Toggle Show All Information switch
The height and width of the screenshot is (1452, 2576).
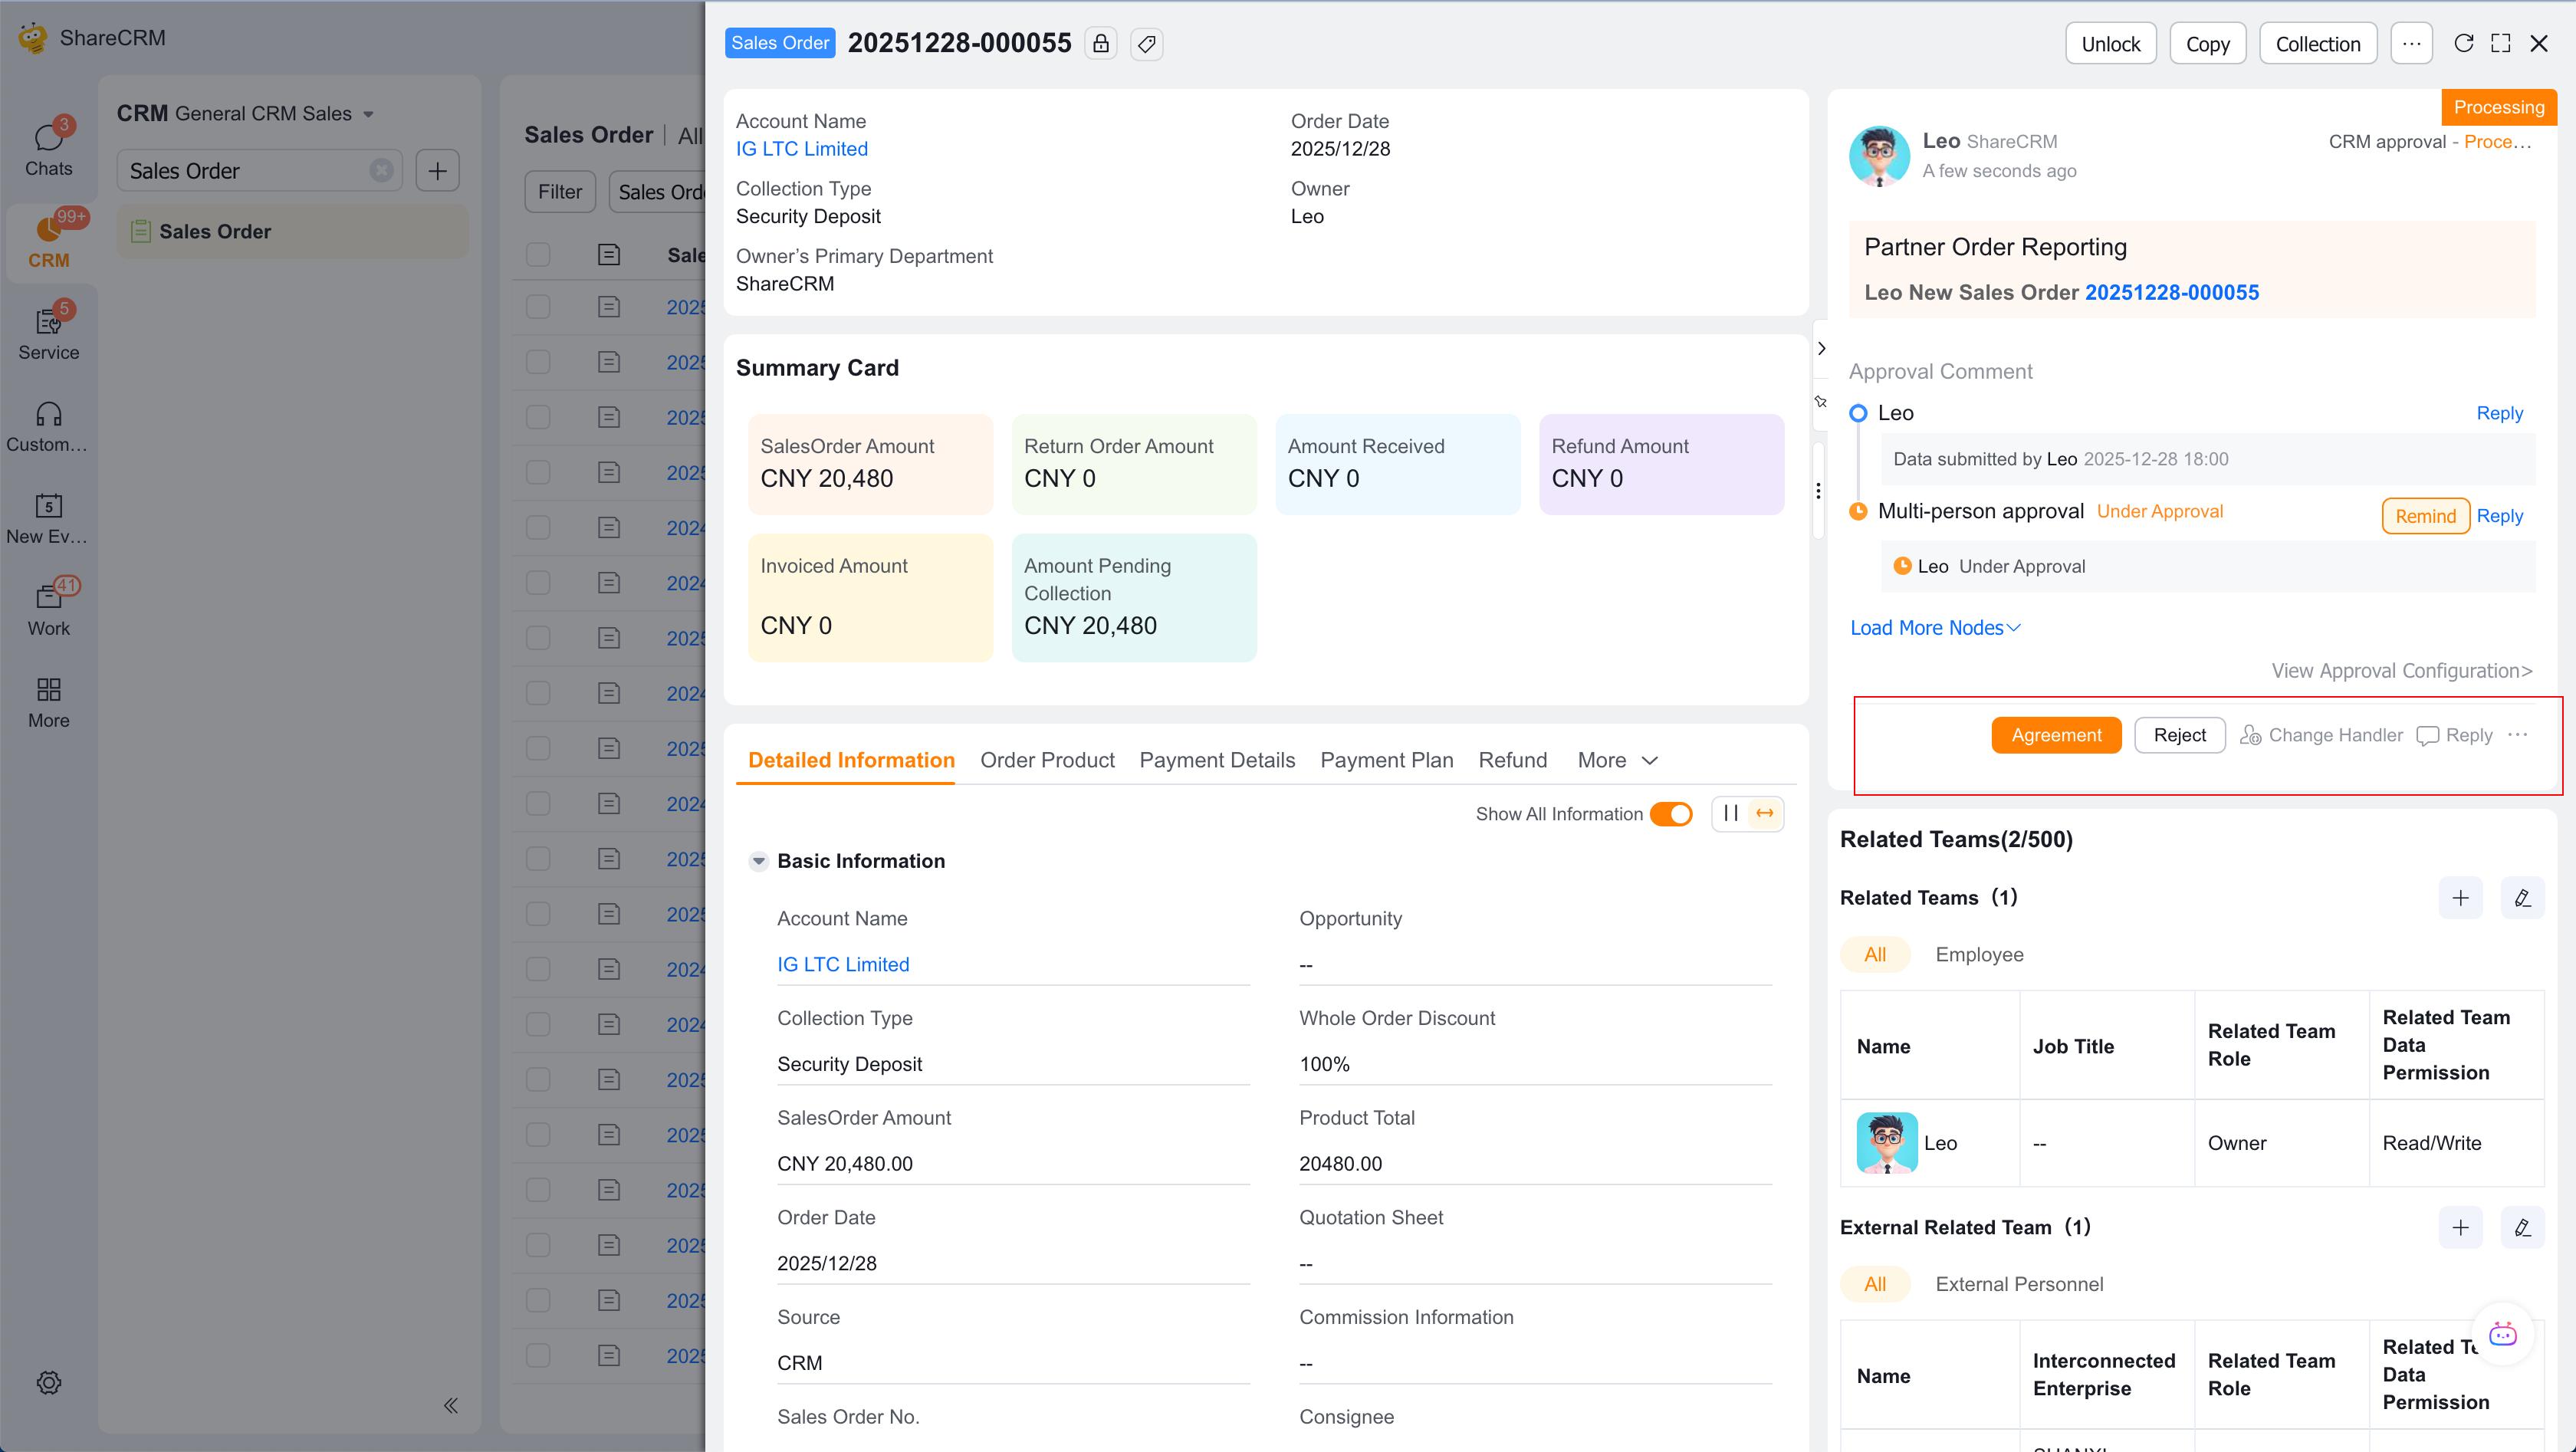1671,814
